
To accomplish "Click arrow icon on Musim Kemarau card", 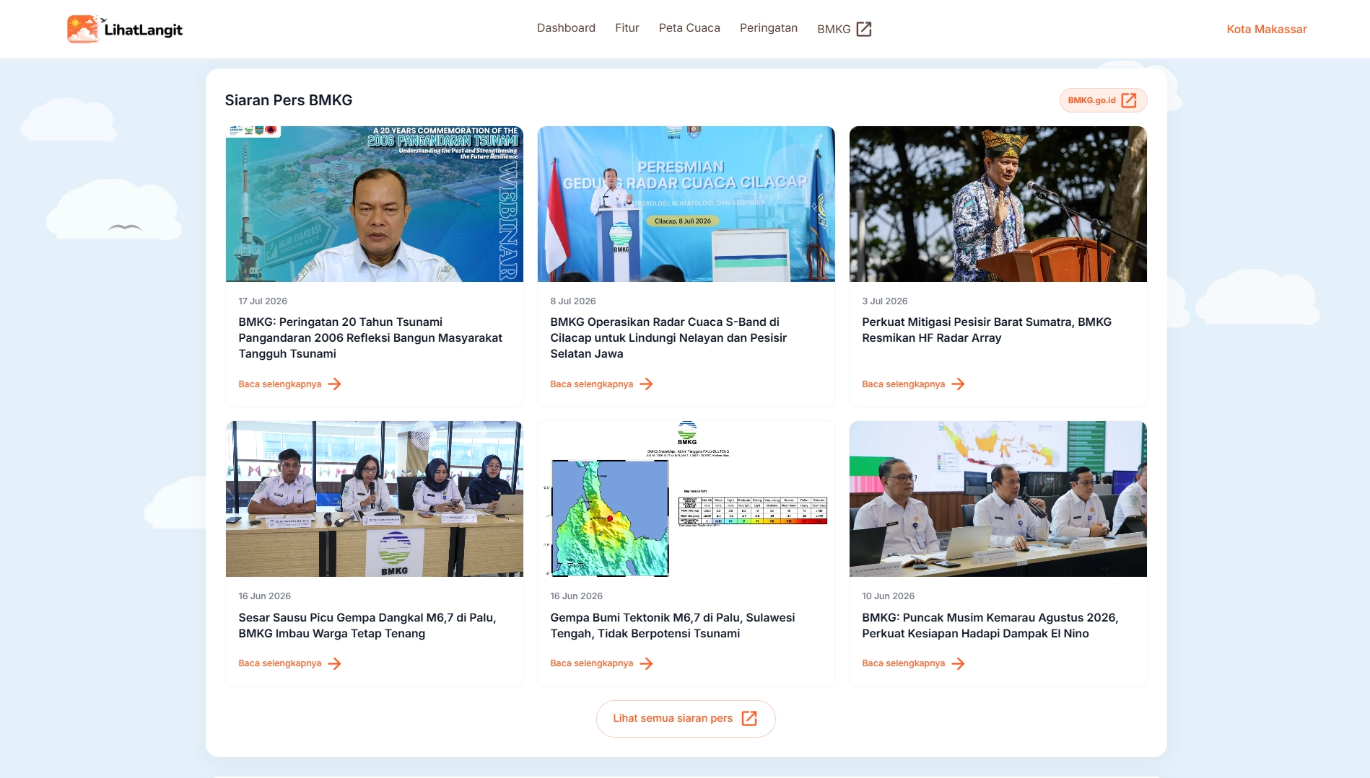I will (958, 663).
